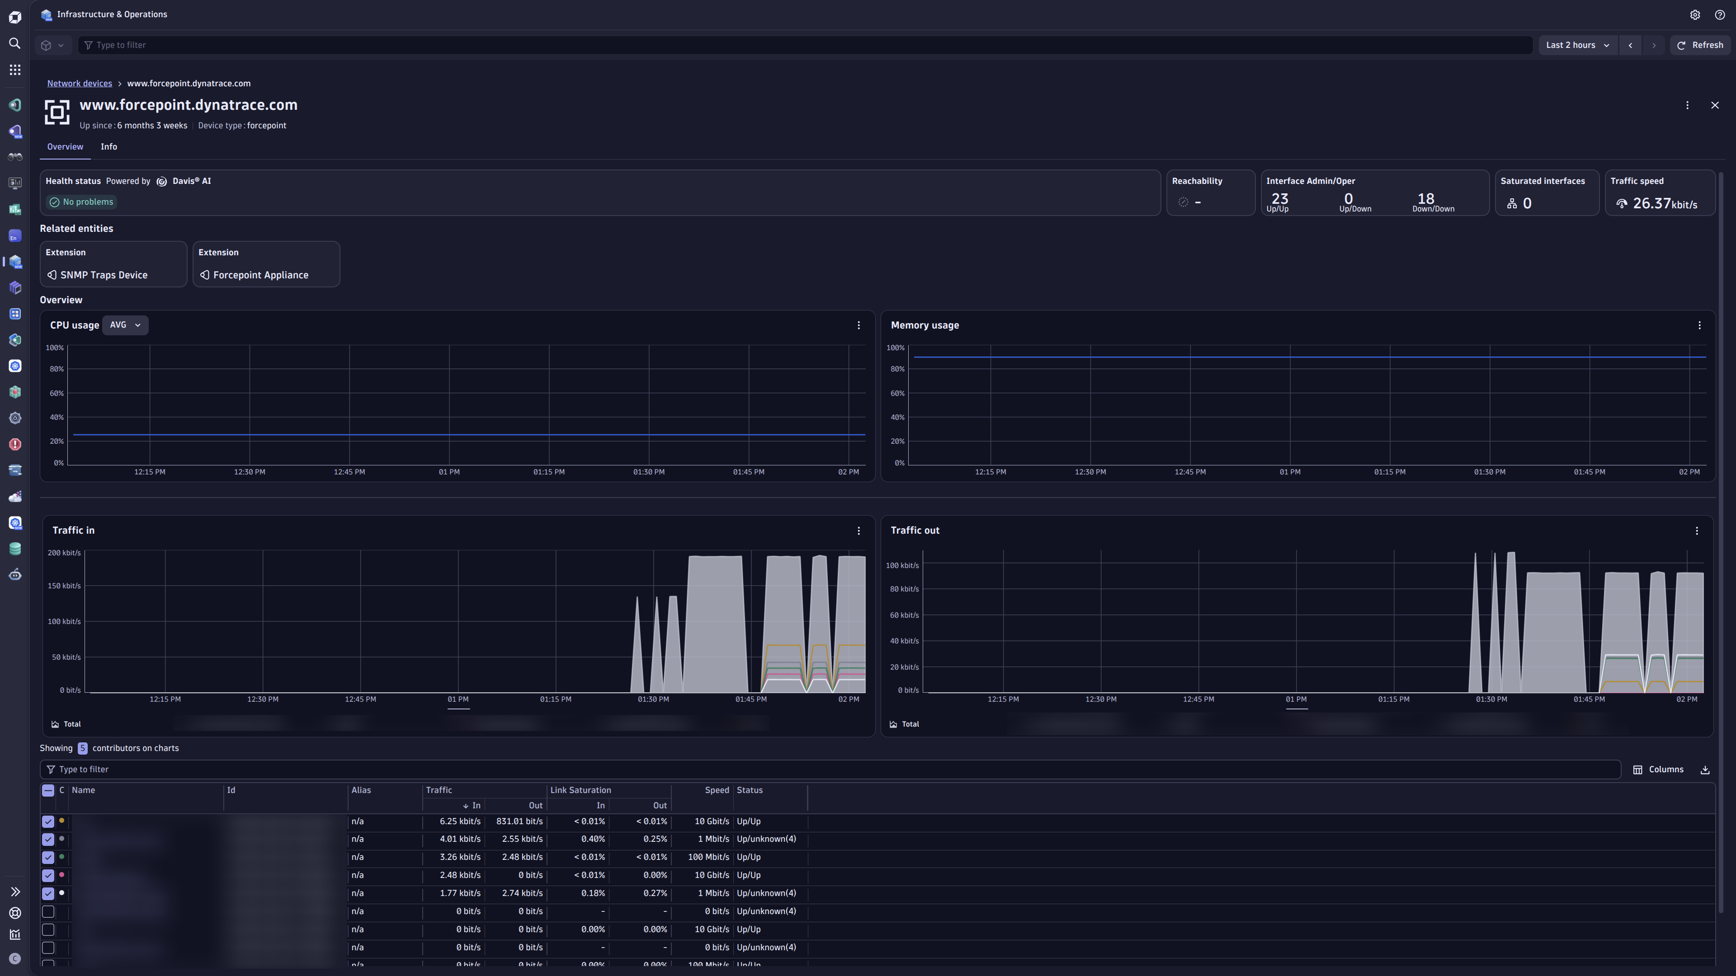Open the binoculars app in the sidebar

[15, 157]
